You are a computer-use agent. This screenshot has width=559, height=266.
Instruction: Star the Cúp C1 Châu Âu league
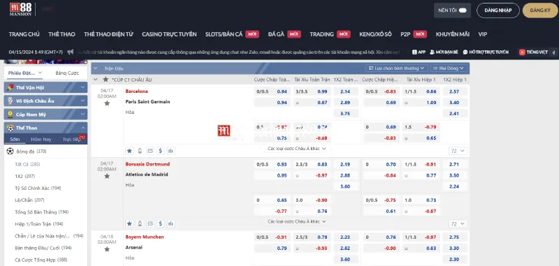click(106, 80)
